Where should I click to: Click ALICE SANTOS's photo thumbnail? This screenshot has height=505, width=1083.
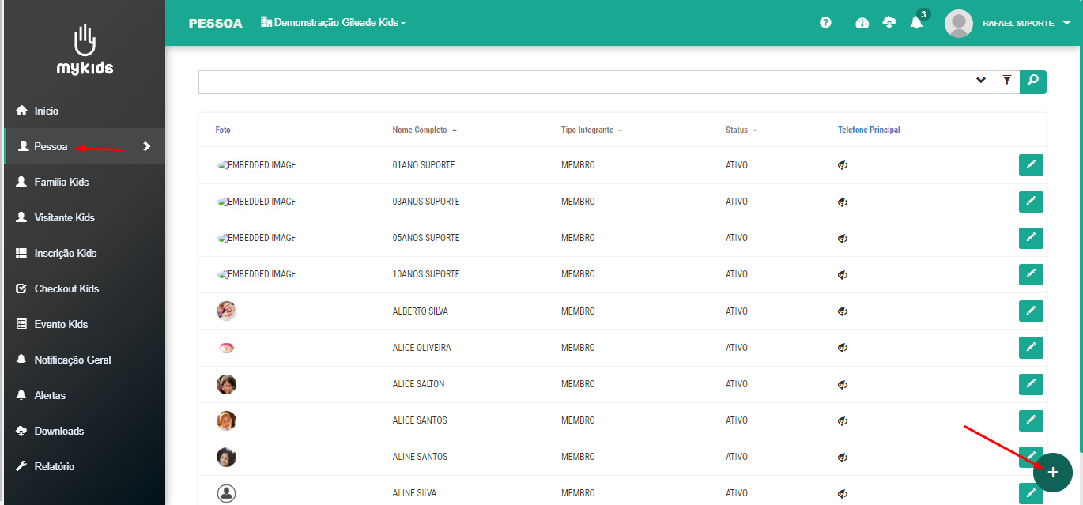pos(226,420)
